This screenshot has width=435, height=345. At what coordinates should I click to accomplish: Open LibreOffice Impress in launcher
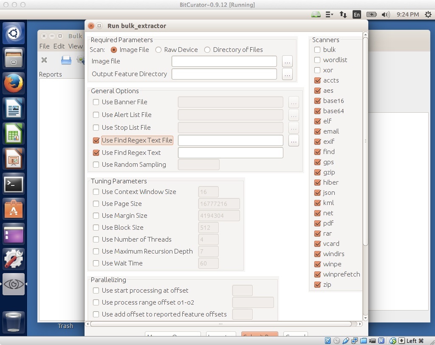coord(14,159)
